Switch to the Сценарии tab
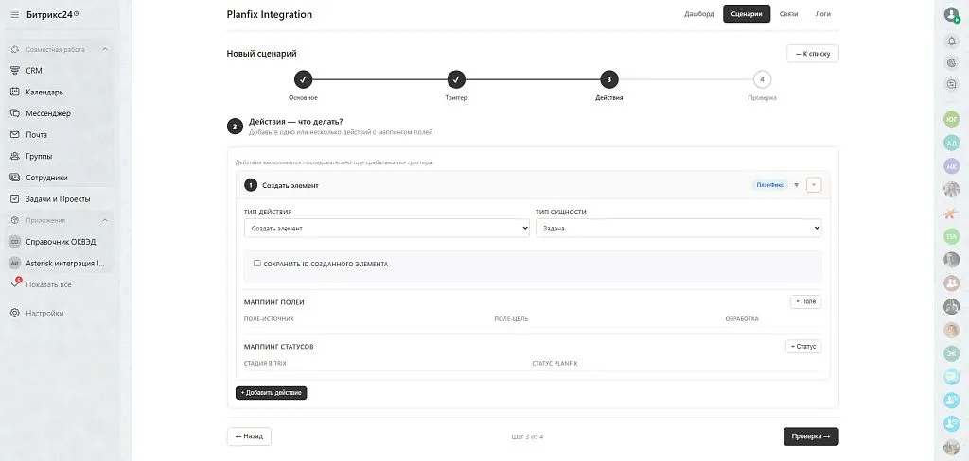This screenshot has height=461, width=969. [747, 14]
